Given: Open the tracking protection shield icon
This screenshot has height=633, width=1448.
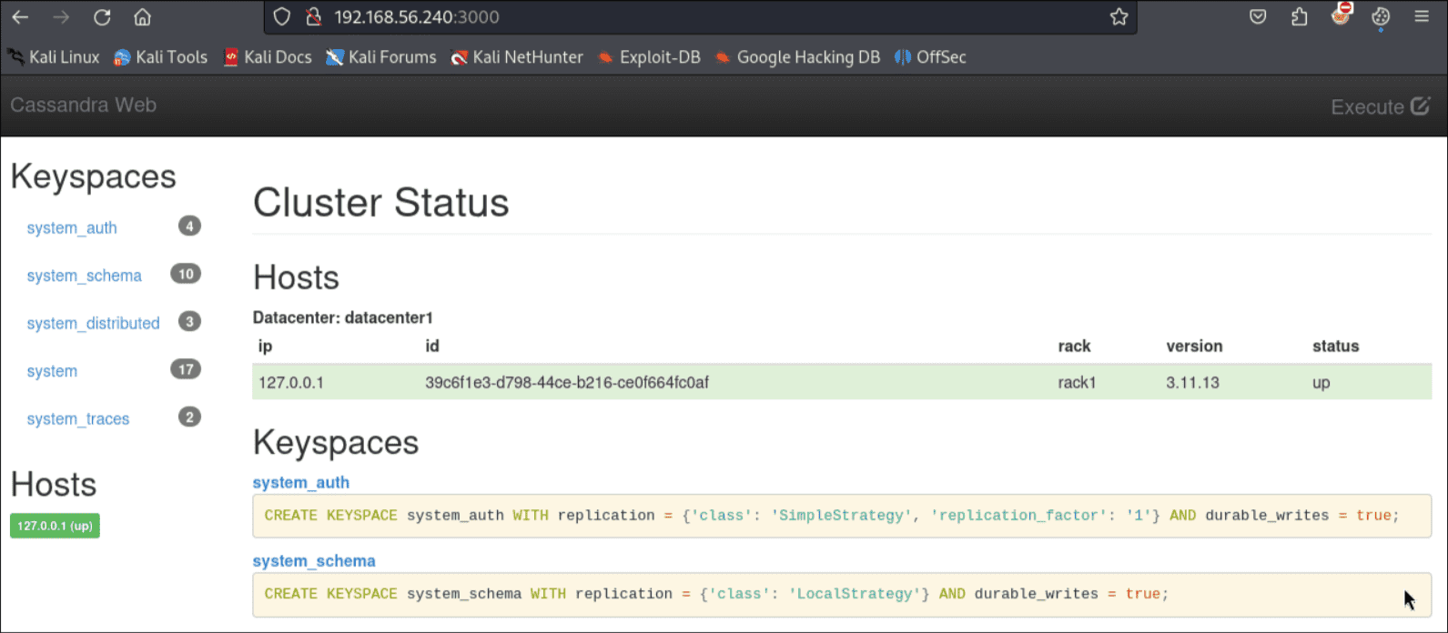Looking at the screenshot, I should coord(282,17).
